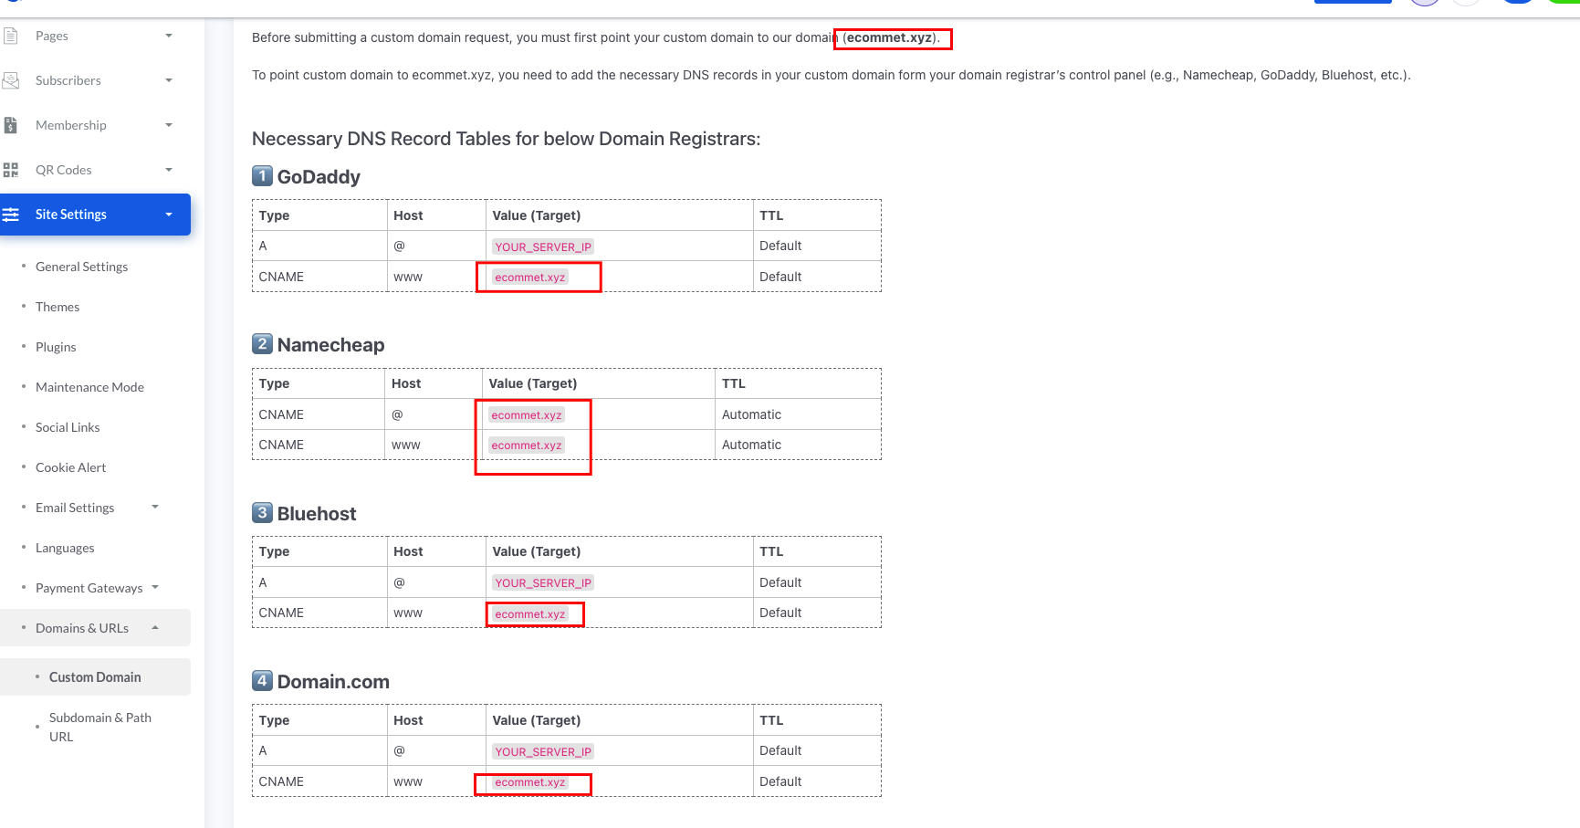Open Cookie Alert settings
Viewport: 1580px width, 828px height.
coord(70,467)
